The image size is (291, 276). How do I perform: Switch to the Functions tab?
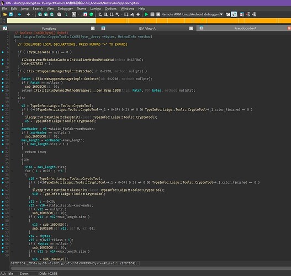coord(49,28)
